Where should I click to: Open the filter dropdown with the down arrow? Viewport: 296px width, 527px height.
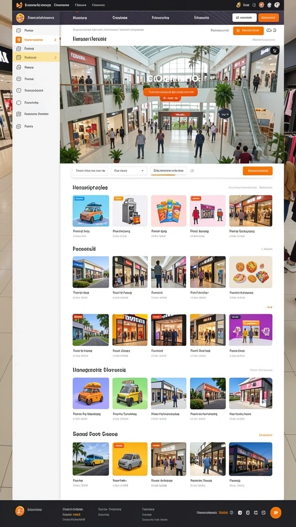[129, 171]
